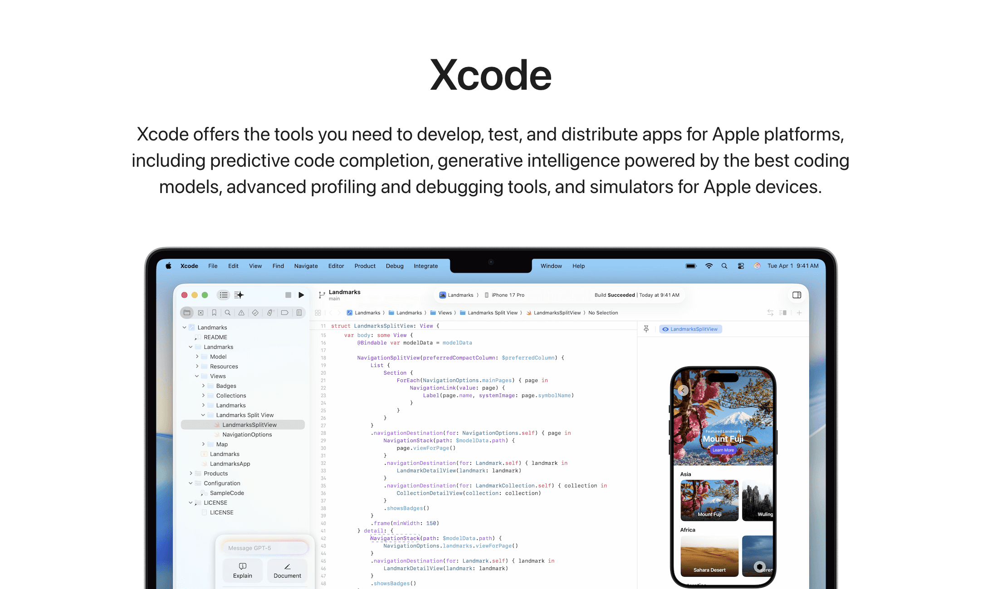Click the Run (play) button
Viewport: 997px width, 589px height.
301,295
